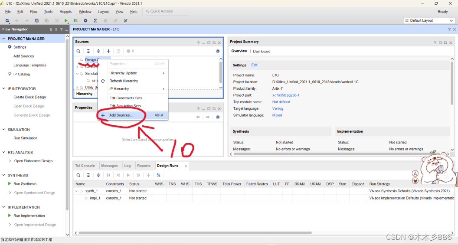Click Expand All icon in Sources panel

(98, 51)
